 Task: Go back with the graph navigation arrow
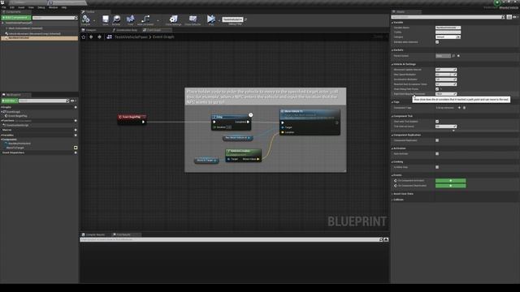point(91,37)
